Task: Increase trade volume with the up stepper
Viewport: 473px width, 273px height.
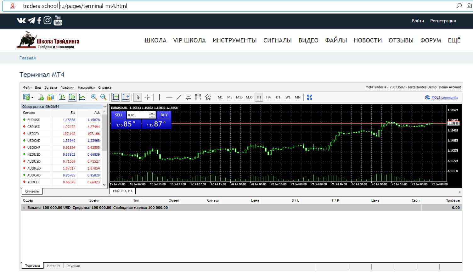Action: point(152,113)
